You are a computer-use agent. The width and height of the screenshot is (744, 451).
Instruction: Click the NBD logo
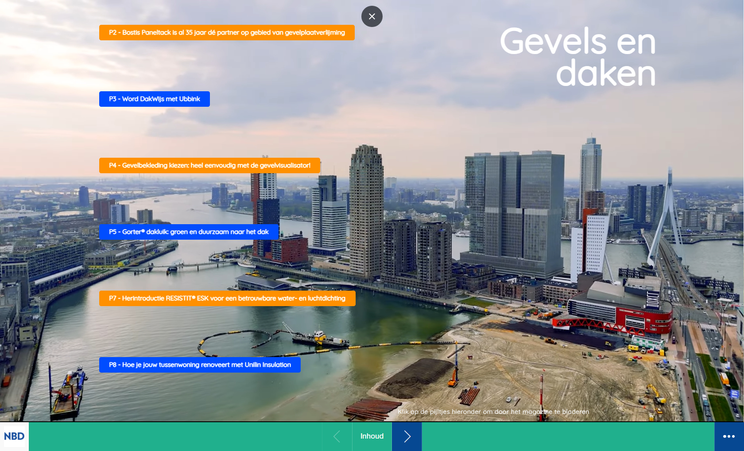pos(14,436)
